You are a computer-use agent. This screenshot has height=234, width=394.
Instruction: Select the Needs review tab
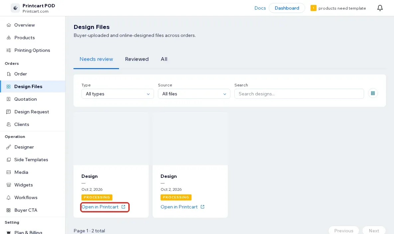click(x=96, y=59)
